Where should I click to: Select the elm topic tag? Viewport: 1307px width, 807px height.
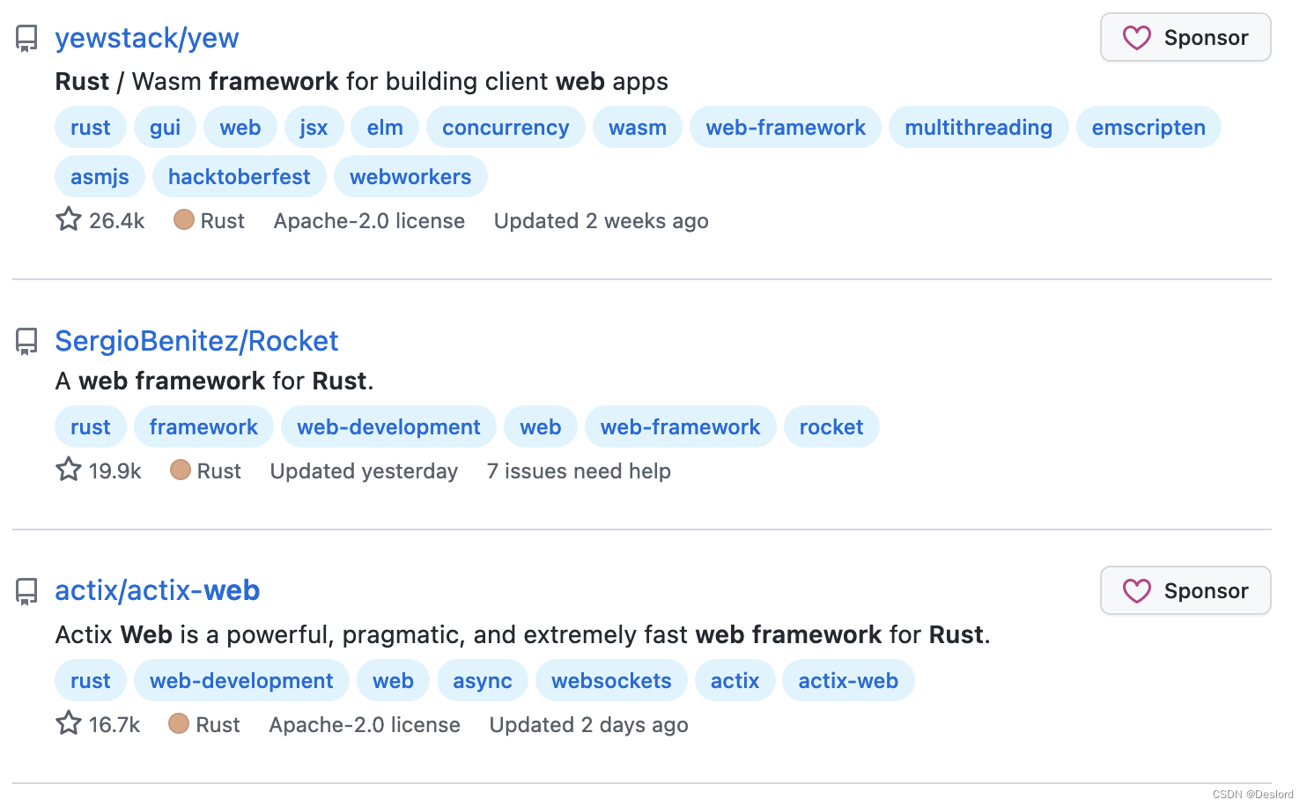coord(385,127)
